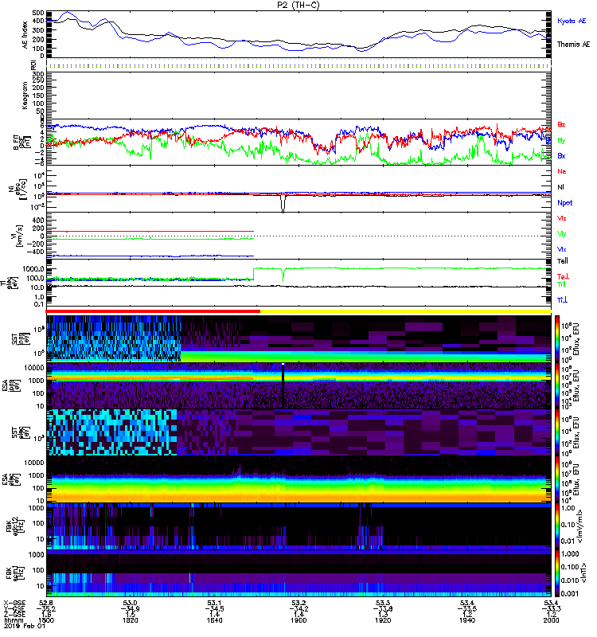Select the blue Npot legend label

point(565,203)
